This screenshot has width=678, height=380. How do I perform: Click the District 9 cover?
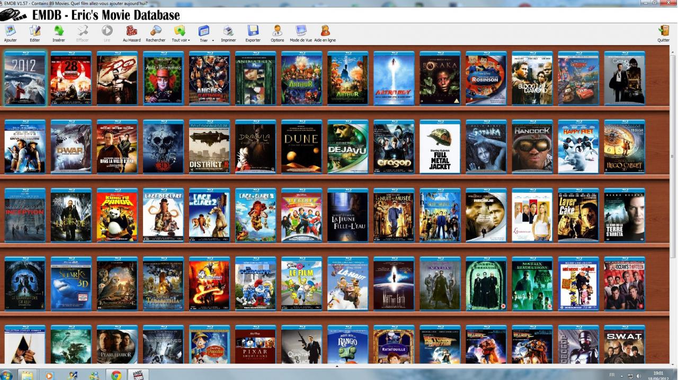pyautogui.click(x=209, y=147)
